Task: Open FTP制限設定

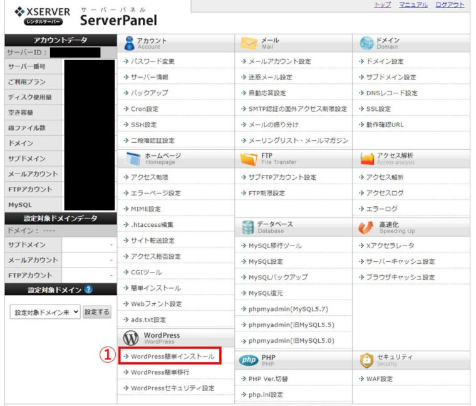Action: click(267, 193)
